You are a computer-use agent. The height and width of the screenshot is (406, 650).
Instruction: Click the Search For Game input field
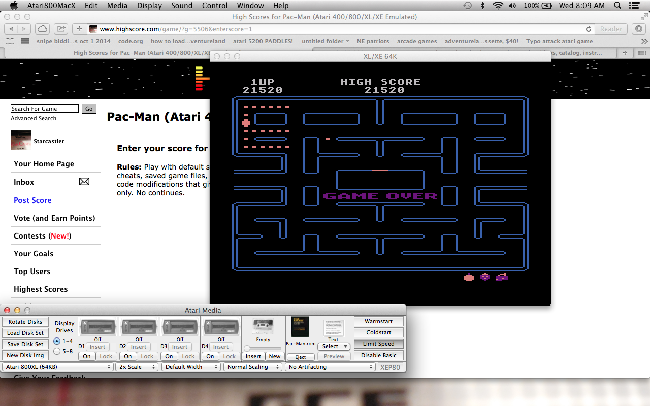coord(45,109)
